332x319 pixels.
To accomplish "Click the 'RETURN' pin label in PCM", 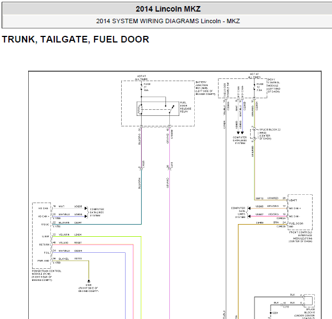I will tap(44, 244).
